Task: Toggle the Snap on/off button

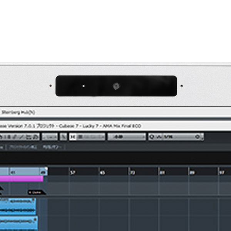Action: click(x=73, y=137)
